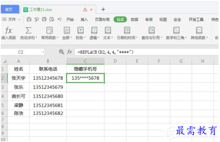Add a new tab with plus button

pos(103,9)
